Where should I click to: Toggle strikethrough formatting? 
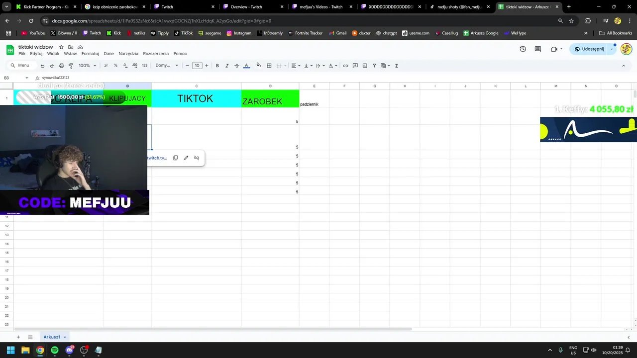pyautogui.click(x=236, y=66)
